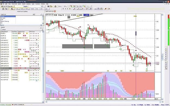
Task: Click the trend line tool with dropdown arrow
Action: coord(79,9)
